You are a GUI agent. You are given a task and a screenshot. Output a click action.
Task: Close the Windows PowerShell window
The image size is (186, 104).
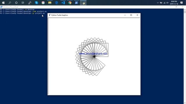[x=183, y=7]
